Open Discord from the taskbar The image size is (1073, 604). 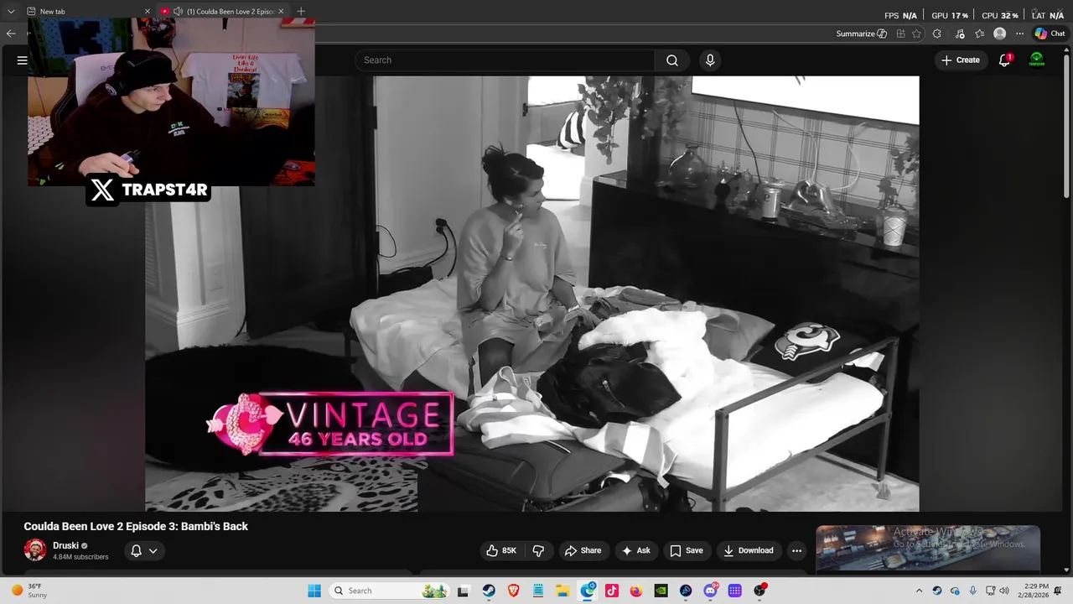[x=710, y=591]
